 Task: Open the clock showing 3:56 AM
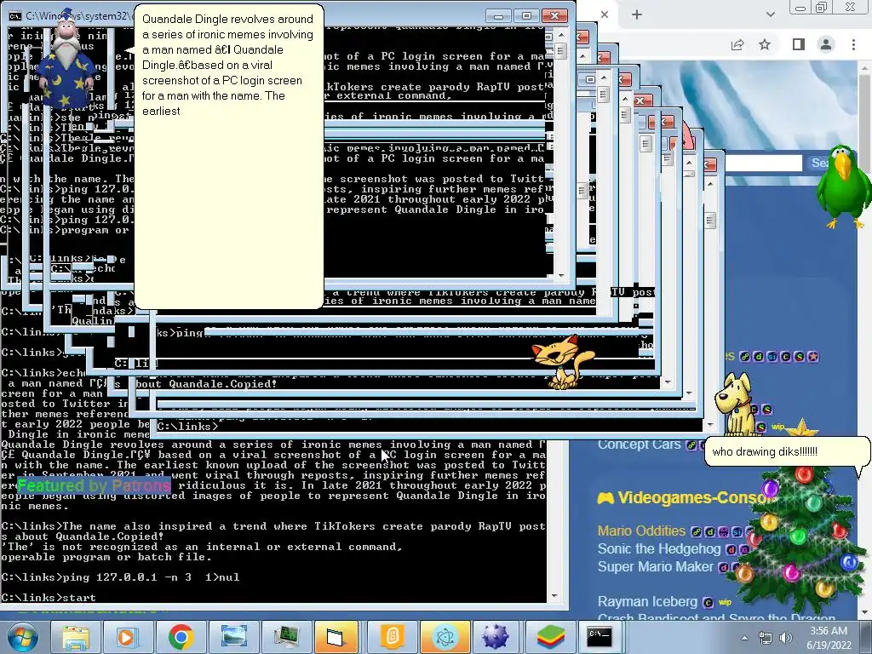point(829,638)
